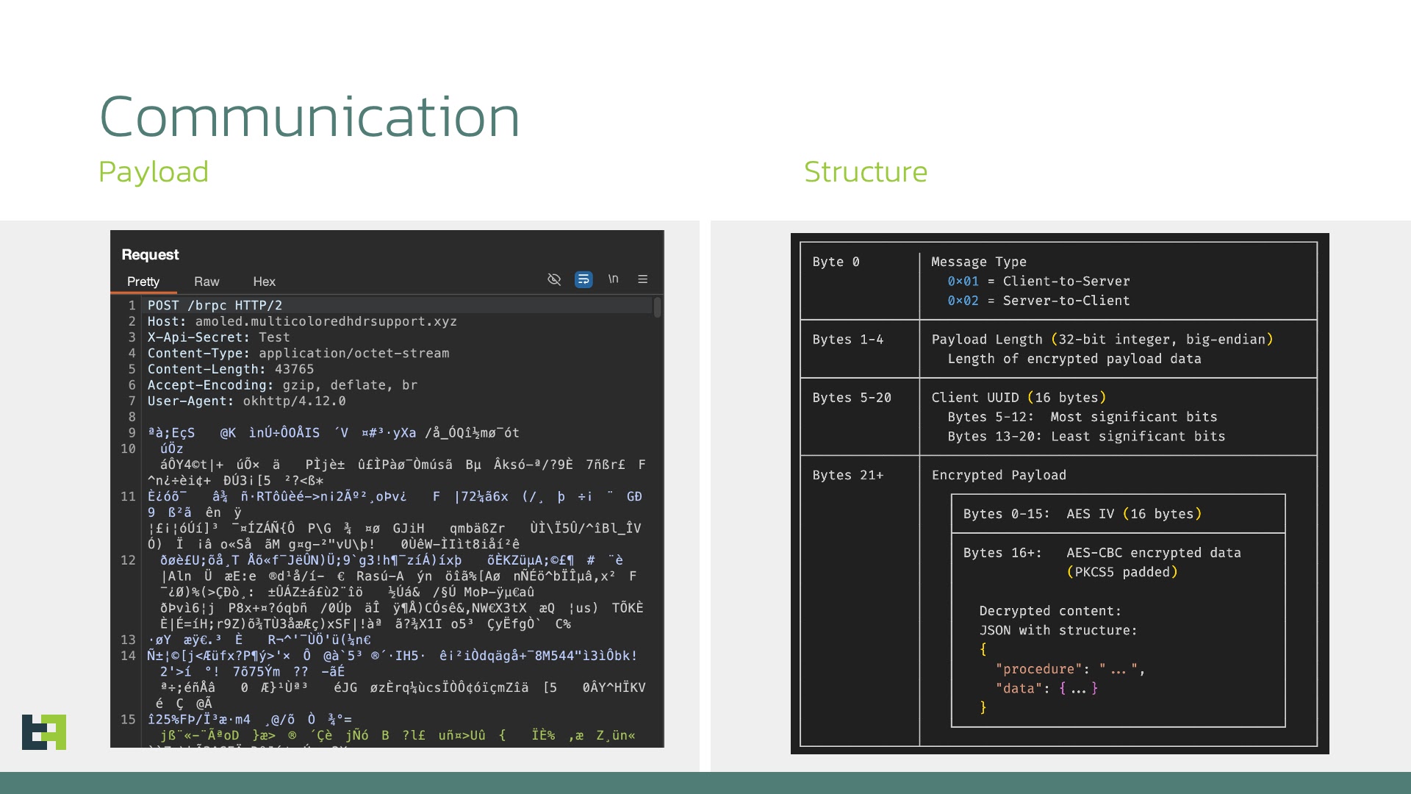Click the User-Agent okhttp/4.12.0 line
1411x794 pixels.
[x=246, y=401]
